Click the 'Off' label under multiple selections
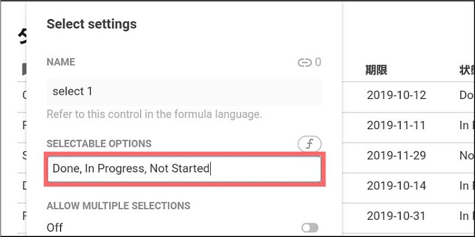This screenshot has height=237, width=475. point(55,228)
